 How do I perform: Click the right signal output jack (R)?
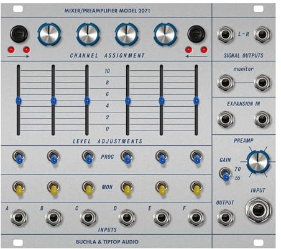262,35
